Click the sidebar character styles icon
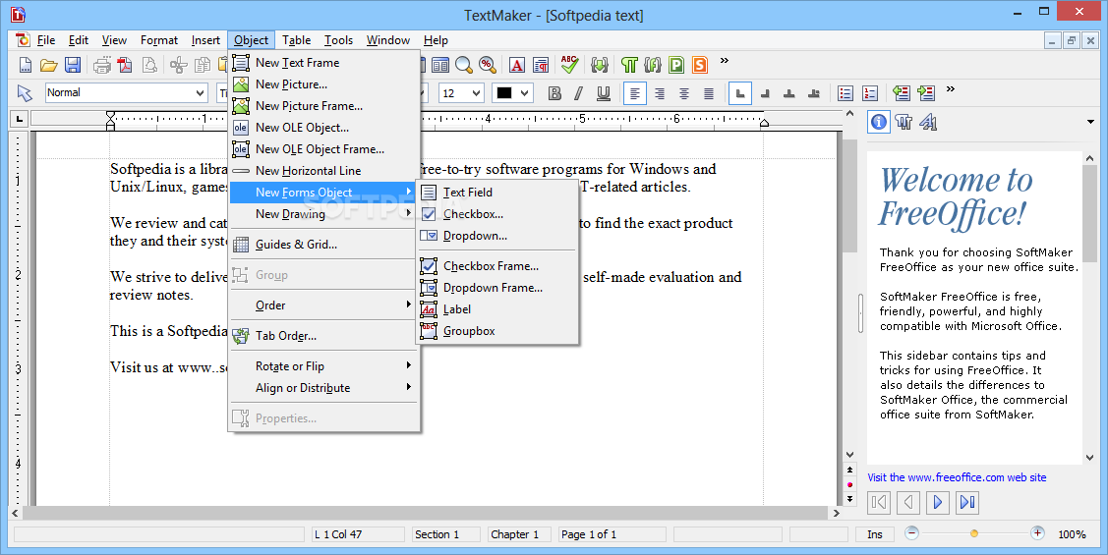The height and width of the screenshot is (555, 1108). coord(928,122)
